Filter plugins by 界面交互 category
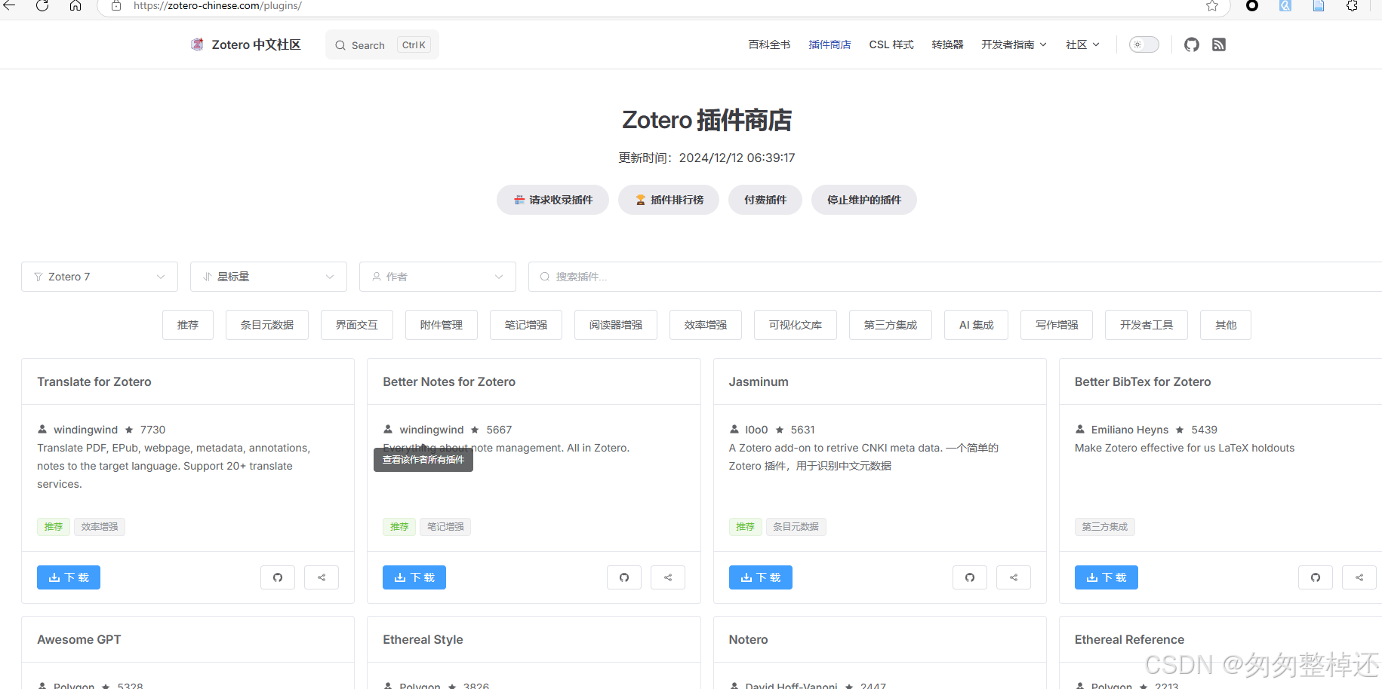 click(357, 325)
